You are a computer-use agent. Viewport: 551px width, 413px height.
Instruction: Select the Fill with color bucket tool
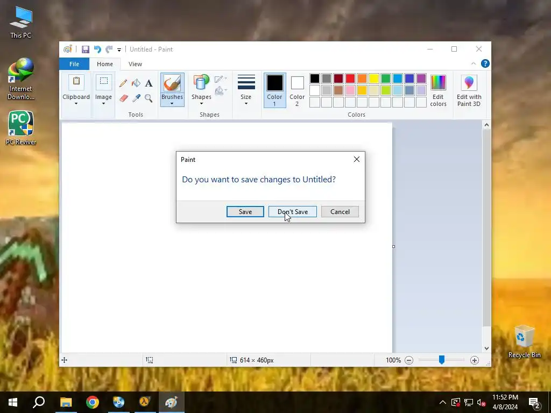tap(136, 83)
